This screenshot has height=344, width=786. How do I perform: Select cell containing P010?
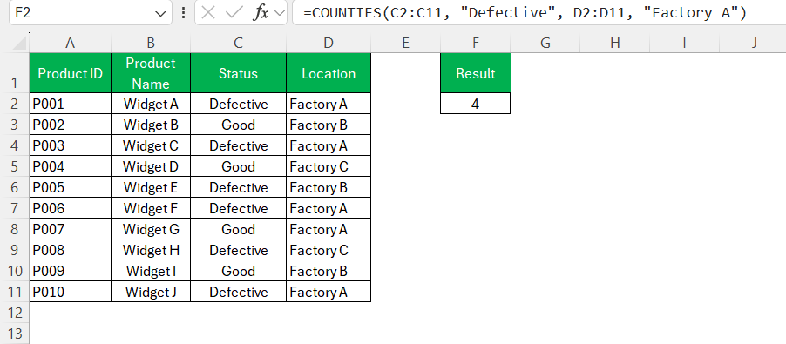point(71,292)
